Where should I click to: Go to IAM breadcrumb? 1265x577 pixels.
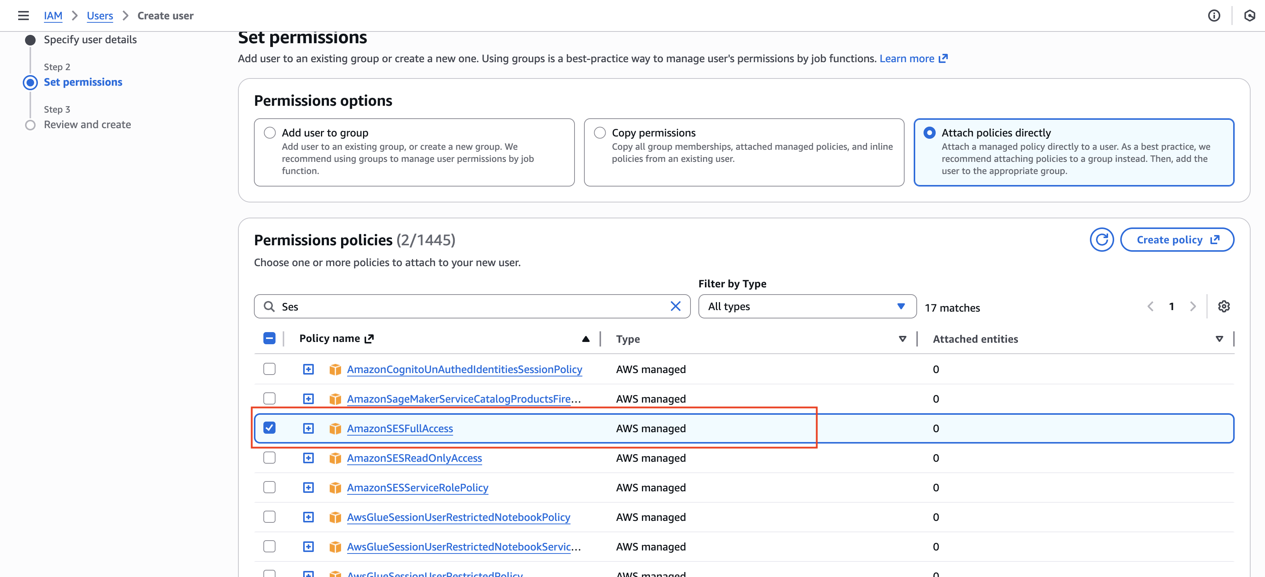pyautogui.click(x=53, y=16)
